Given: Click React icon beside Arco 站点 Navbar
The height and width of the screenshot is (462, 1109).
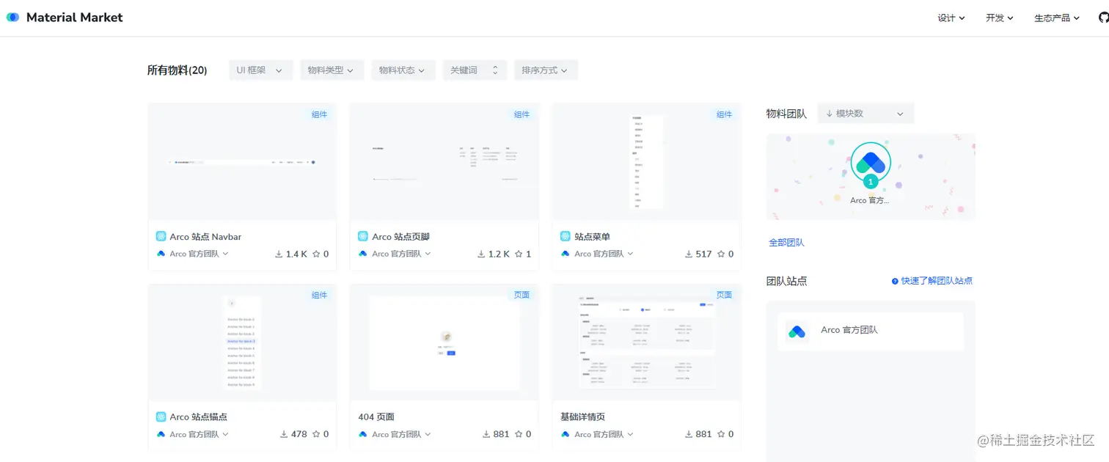Looking at the screenshot, I should point(161,236).
